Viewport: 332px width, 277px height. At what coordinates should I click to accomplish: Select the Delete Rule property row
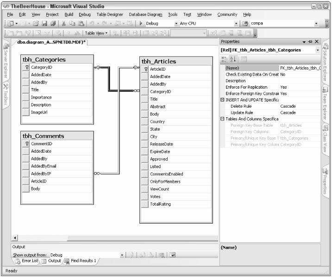pyautogui.click(x=250, y=106)
